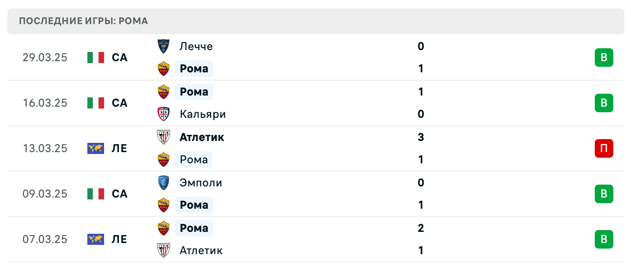Viewport: 631px width, 269px height.
Task: Click the Кальяри club logo
Action: 164,114
